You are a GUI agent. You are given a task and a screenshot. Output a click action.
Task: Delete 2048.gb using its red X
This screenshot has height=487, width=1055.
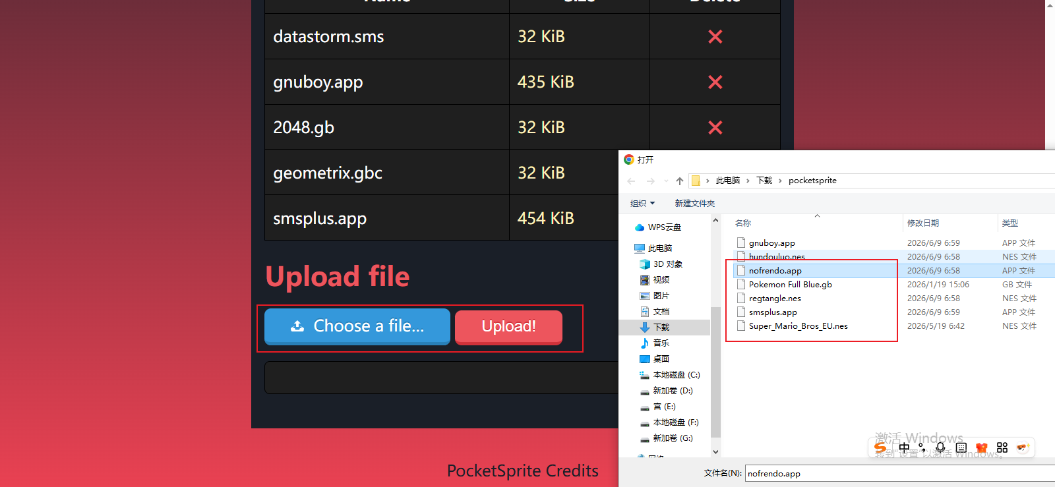[715, 128]
